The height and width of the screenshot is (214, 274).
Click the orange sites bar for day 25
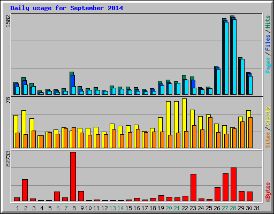[x=210, y=133]
